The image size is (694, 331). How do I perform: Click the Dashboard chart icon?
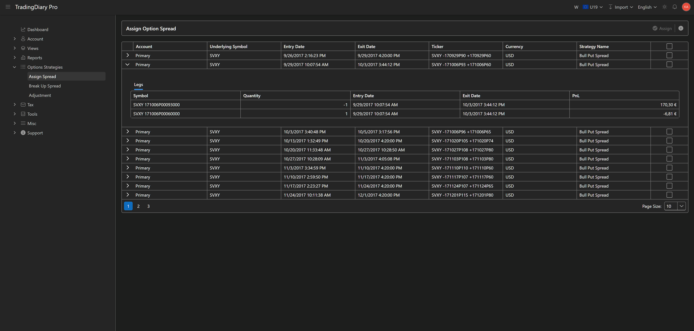tap(23, 29)
